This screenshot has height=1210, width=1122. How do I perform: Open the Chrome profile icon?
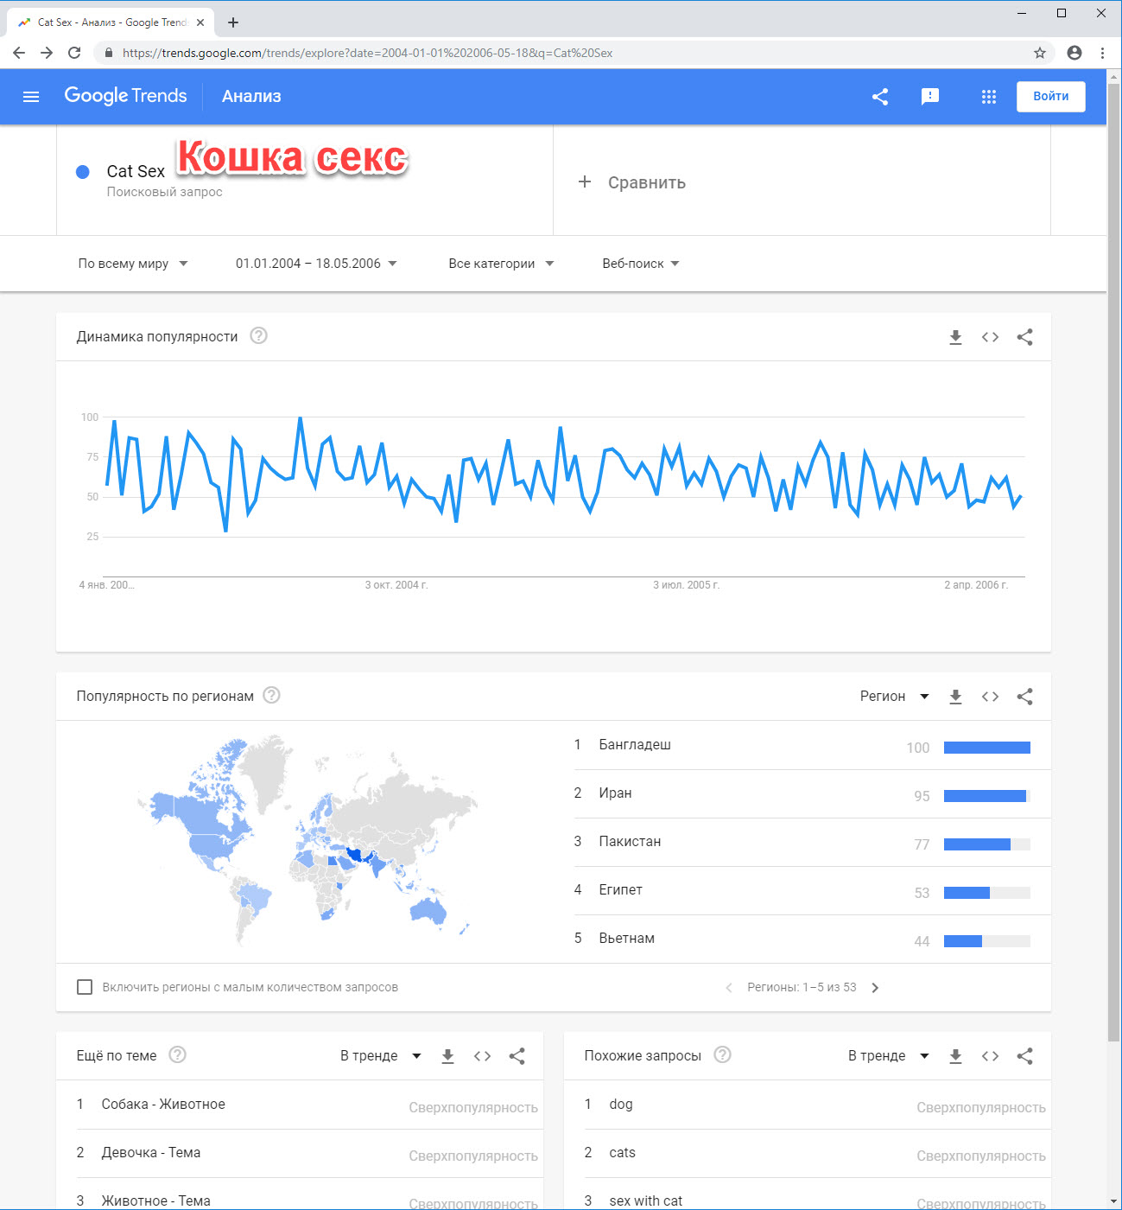click(x=1074, y=53)
